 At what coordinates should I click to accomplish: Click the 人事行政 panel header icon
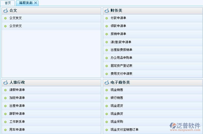point(6,83)
